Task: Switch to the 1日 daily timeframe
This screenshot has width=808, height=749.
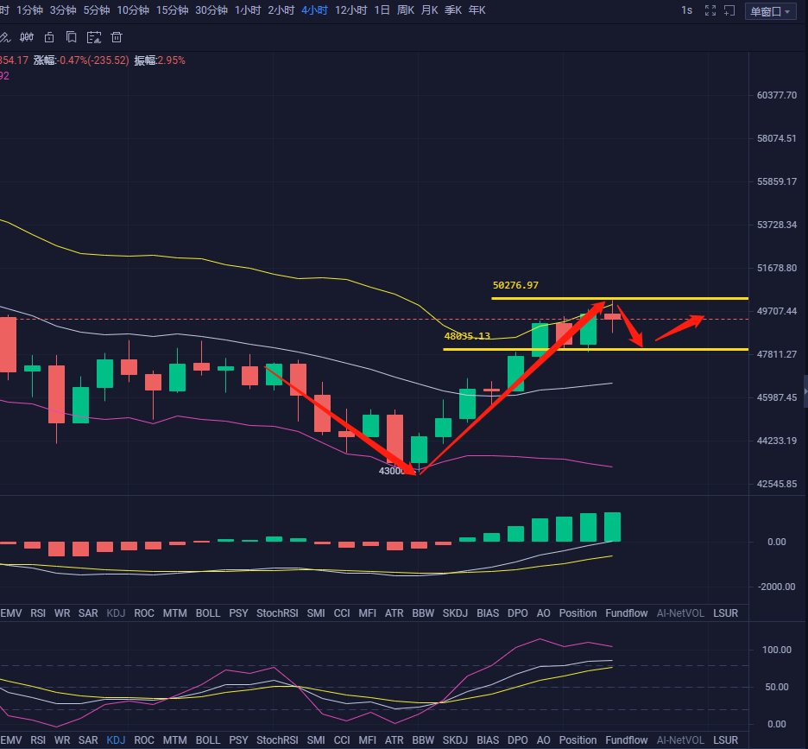Action: click(382, 10)
